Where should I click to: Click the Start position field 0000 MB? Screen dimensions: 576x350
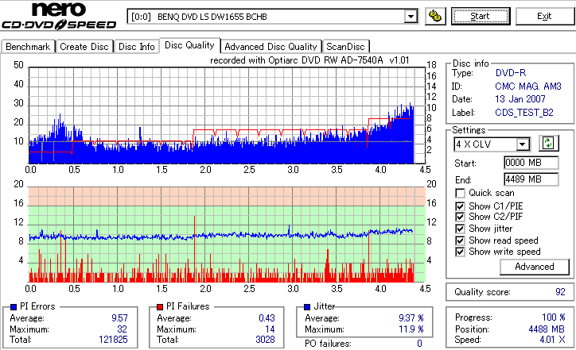(531, 163)
